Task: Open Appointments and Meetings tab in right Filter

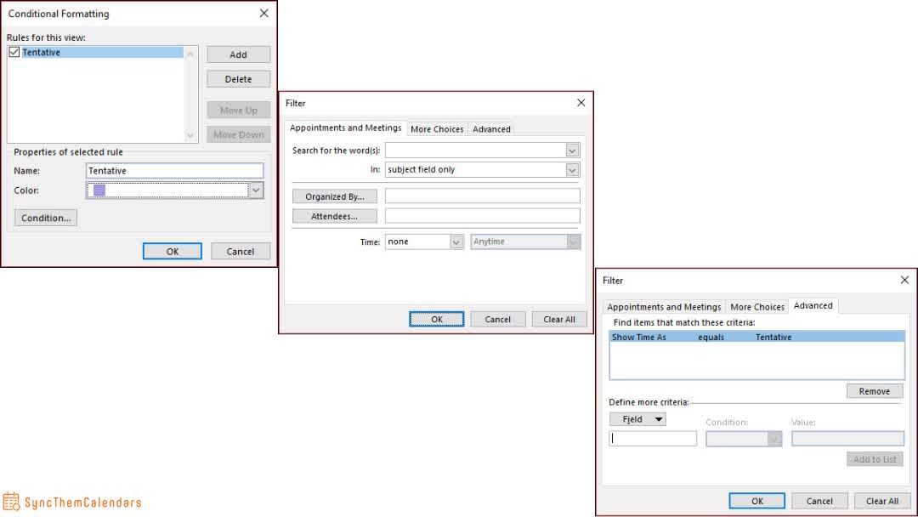Action: (664, 307)
